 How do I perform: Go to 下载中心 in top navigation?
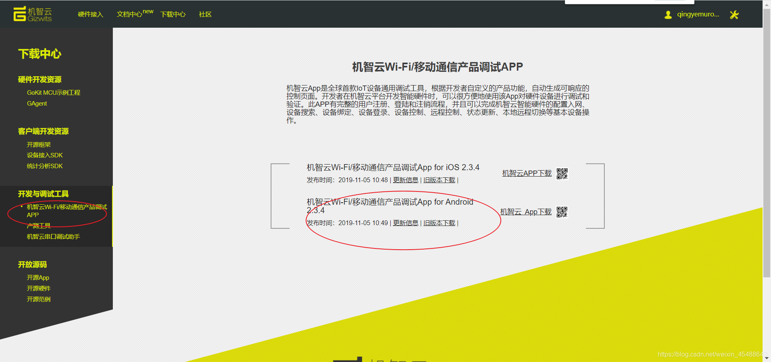tap(173, 14)
